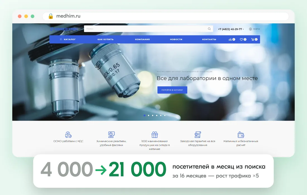
Task: Expand the phone number dropdown arrow
Action: tap(243, 29)
